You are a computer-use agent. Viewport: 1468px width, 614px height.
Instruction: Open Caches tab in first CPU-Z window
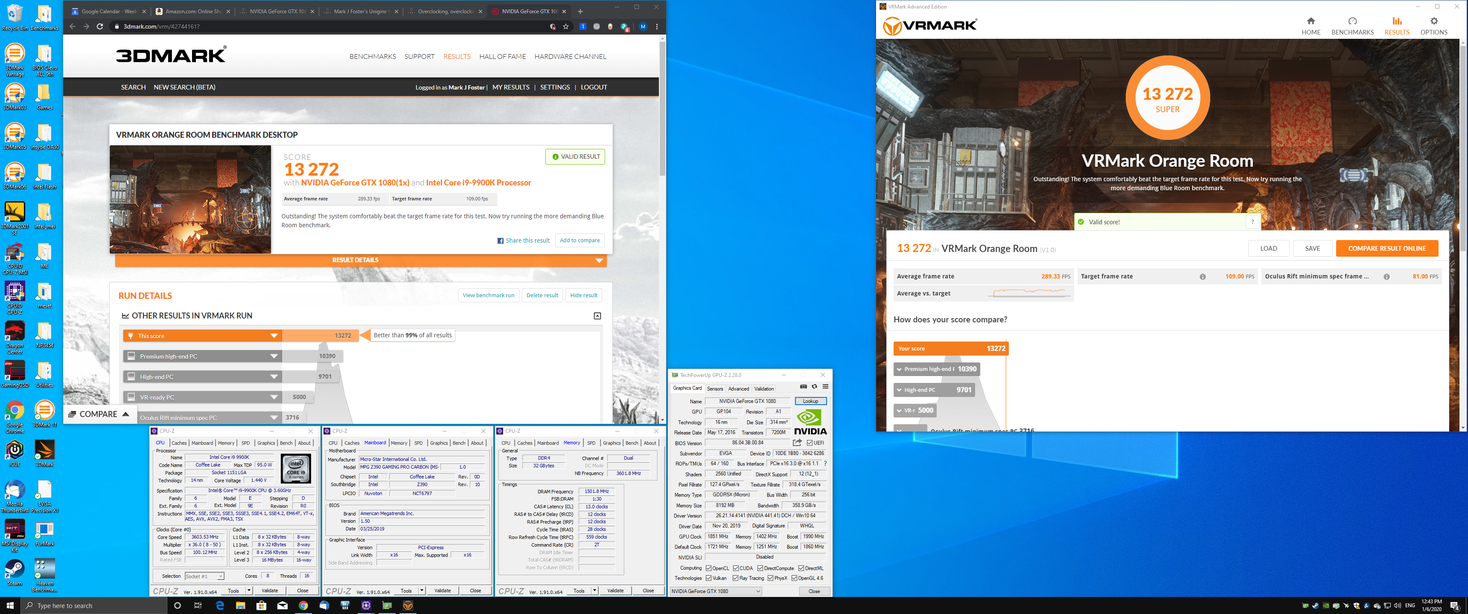[x=179, y=443]
